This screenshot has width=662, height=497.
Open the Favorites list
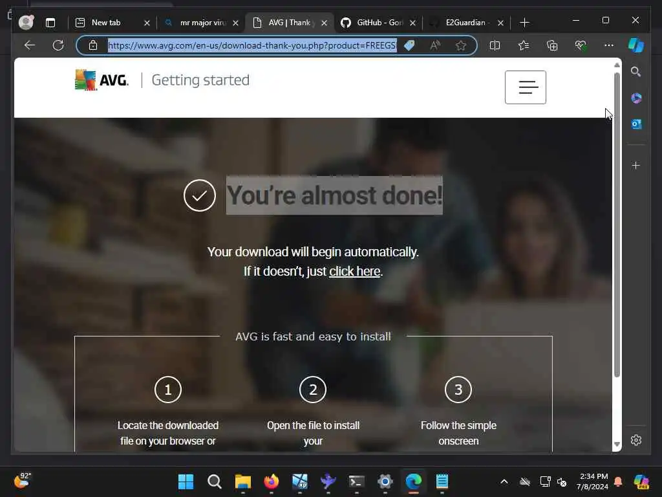pyautogui.click(x=524, y=45)
